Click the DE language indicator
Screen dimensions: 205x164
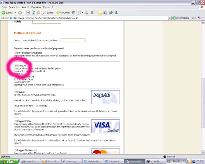169,162
